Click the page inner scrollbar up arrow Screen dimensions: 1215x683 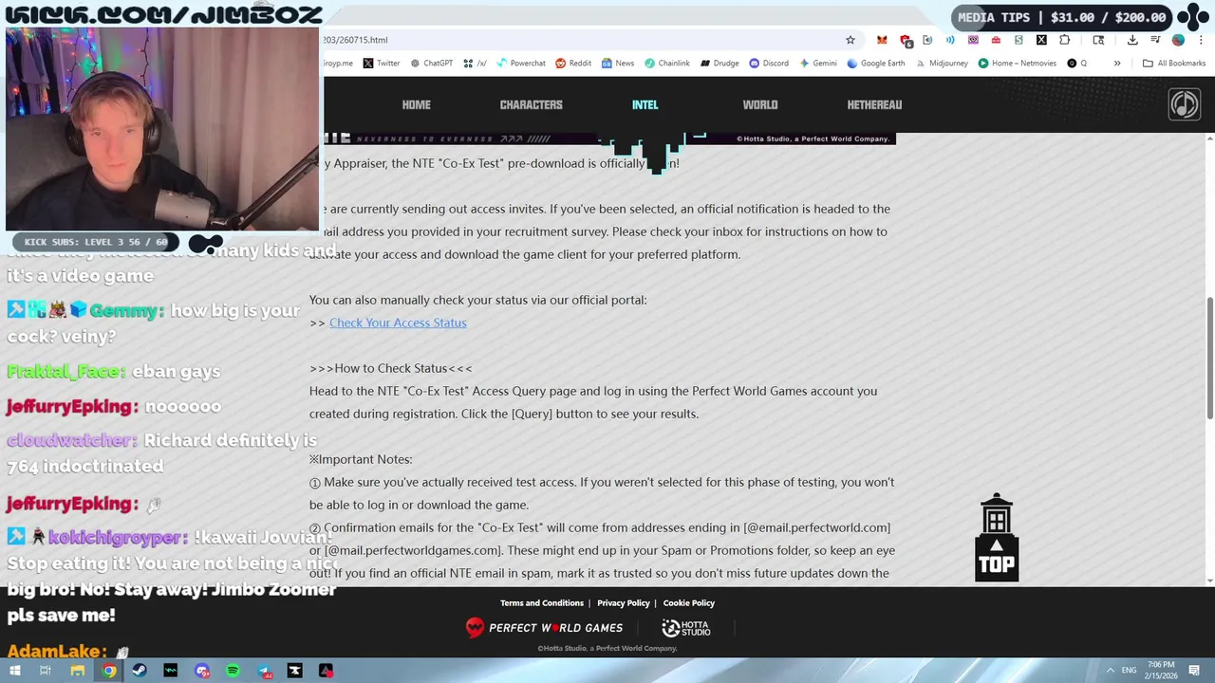point(1210,139)
